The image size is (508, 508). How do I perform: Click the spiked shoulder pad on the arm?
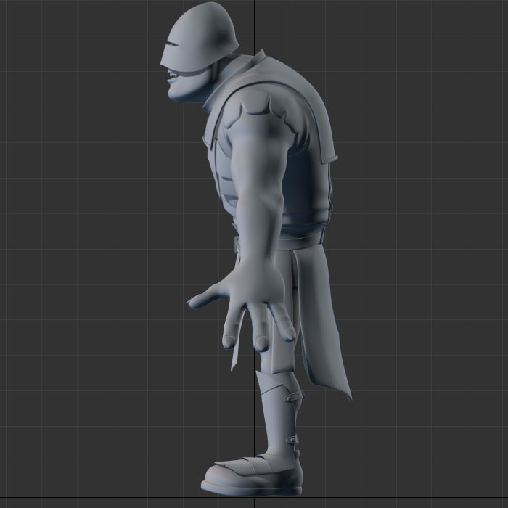[x=263, y=110]
